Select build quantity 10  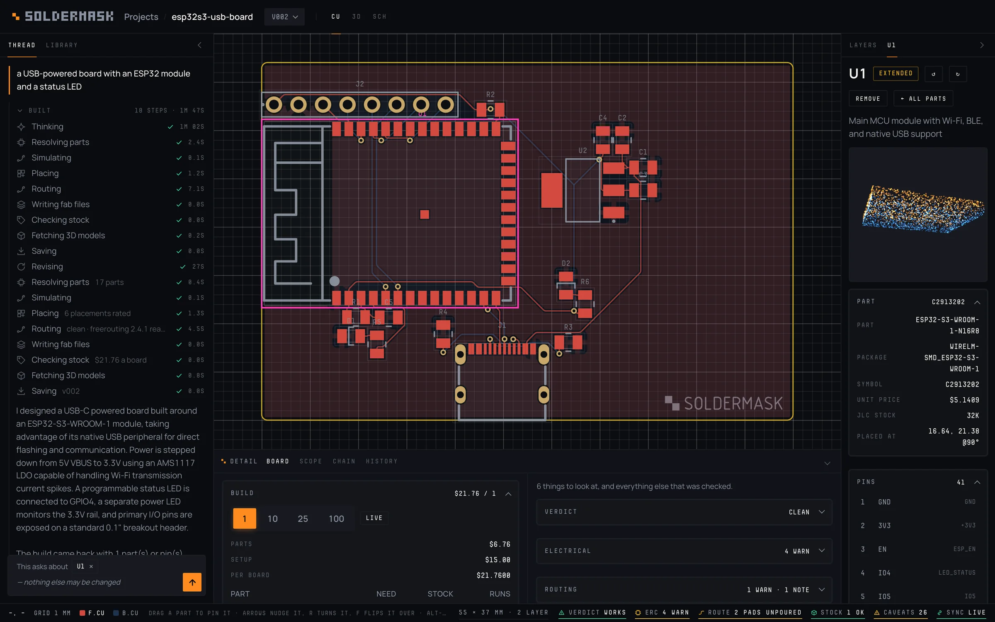point(272,518)
